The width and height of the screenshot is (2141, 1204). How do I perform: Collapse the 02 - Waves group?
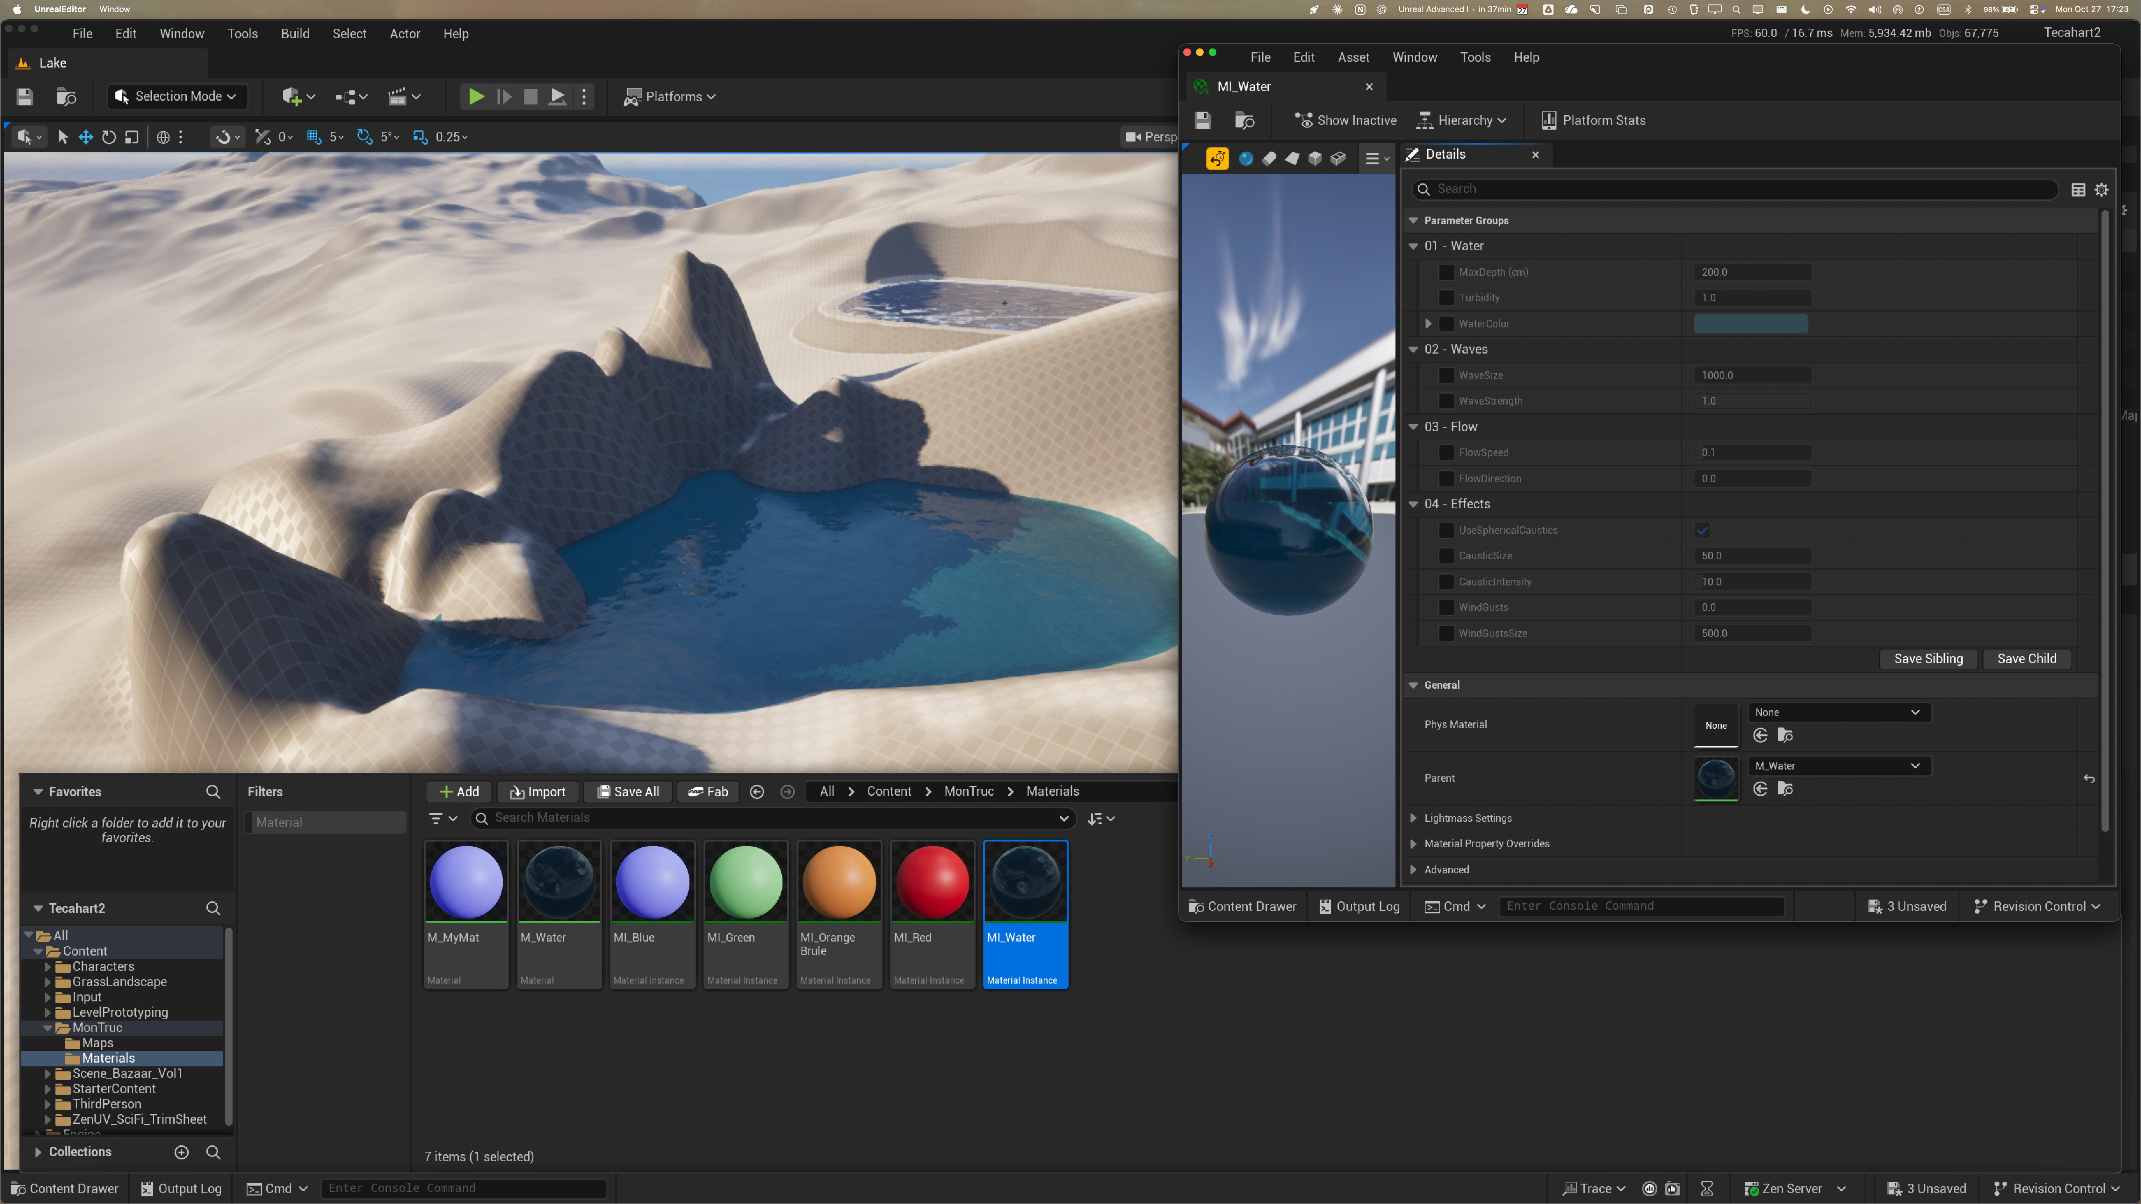pyautogui.click(x=1413, y=350)
